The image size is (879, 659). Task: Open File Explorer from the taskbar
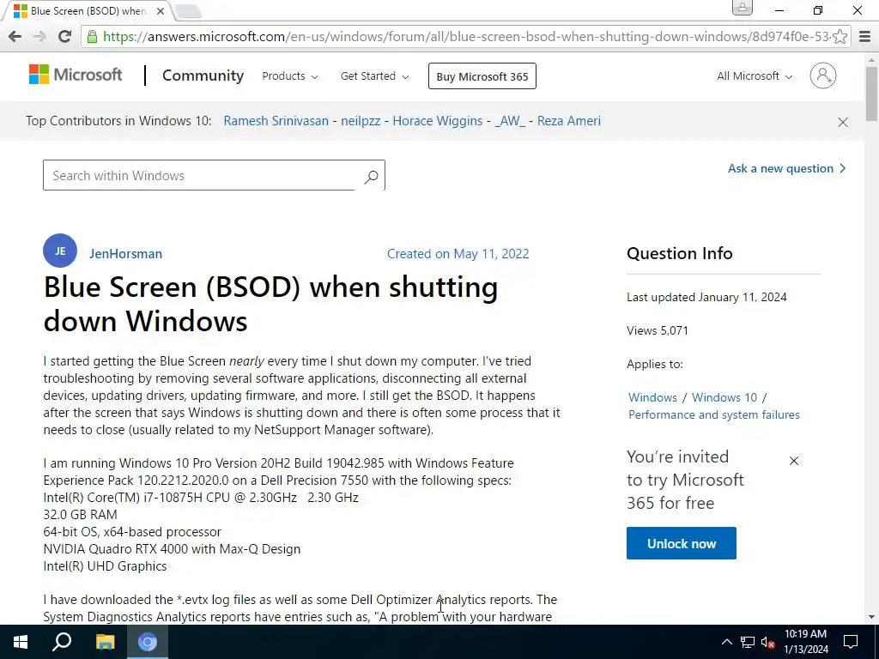105,642
